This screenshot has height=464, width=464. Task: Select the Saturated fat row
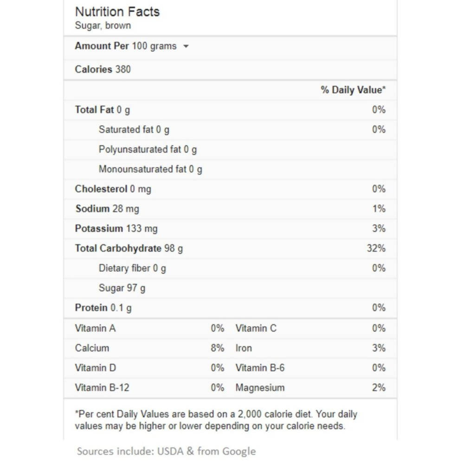click(133, 129)
